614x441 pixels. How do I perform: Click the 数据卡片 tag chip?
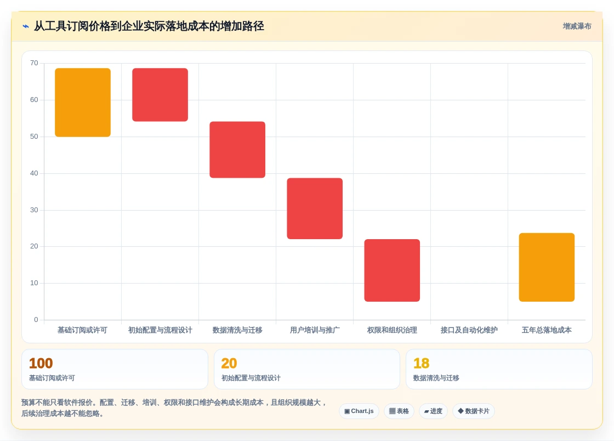point(474,411)
